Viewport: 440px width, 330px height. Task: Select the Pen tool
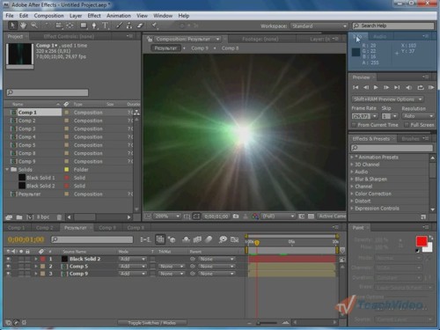(x=94, y=26)
